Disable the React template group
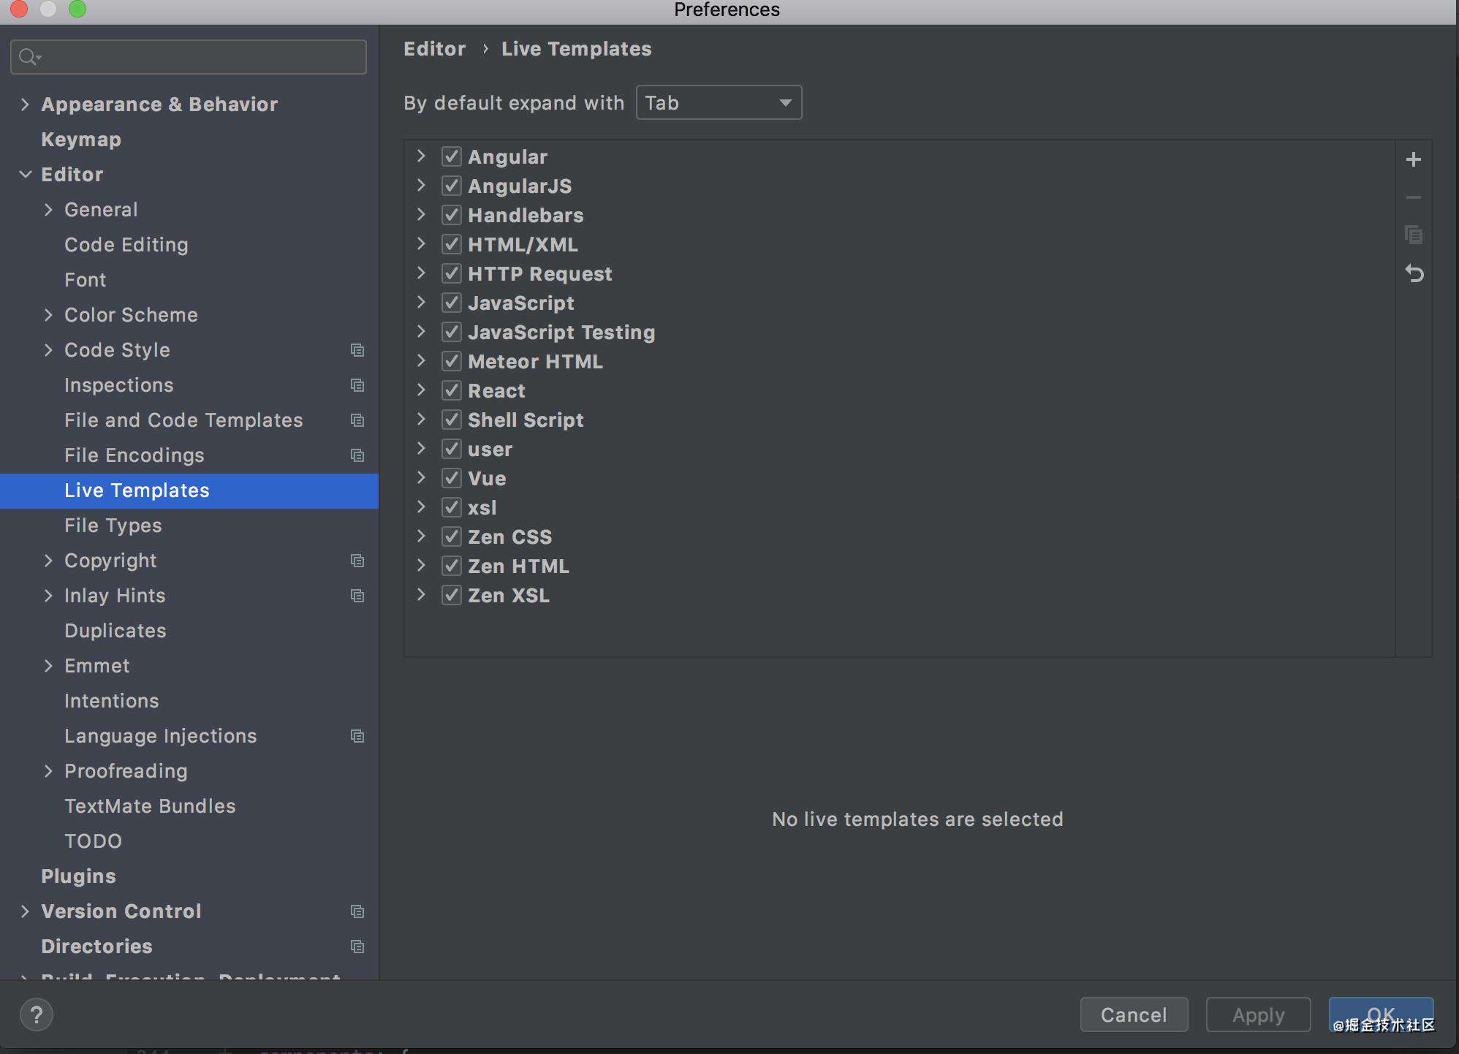 (452, 390)
